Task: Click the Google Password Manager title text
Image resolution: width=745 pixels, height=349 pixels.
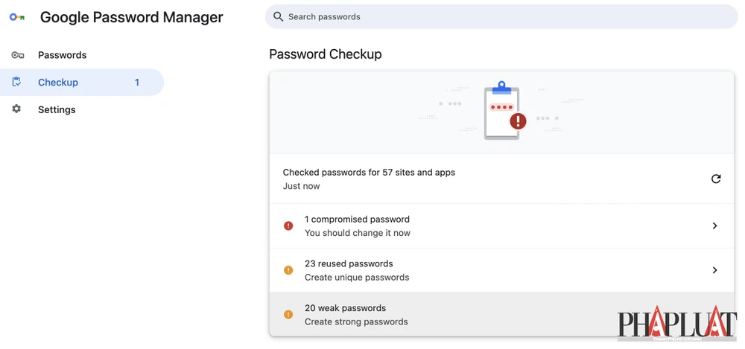Action: click(x=131, y=17)
